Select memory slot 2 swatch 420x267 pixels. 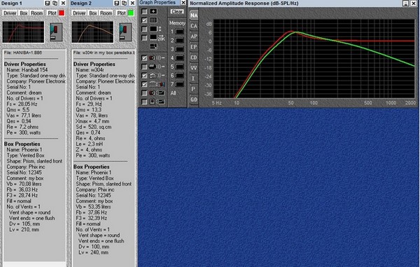(x=179, y=41)
